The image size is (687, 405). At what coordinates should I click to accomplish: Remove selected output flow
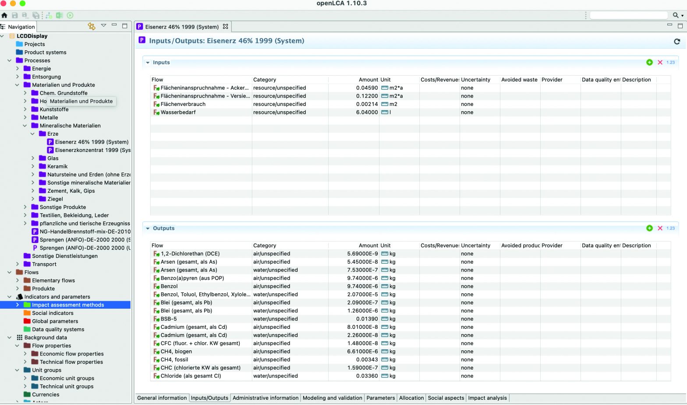coord(660,228)
